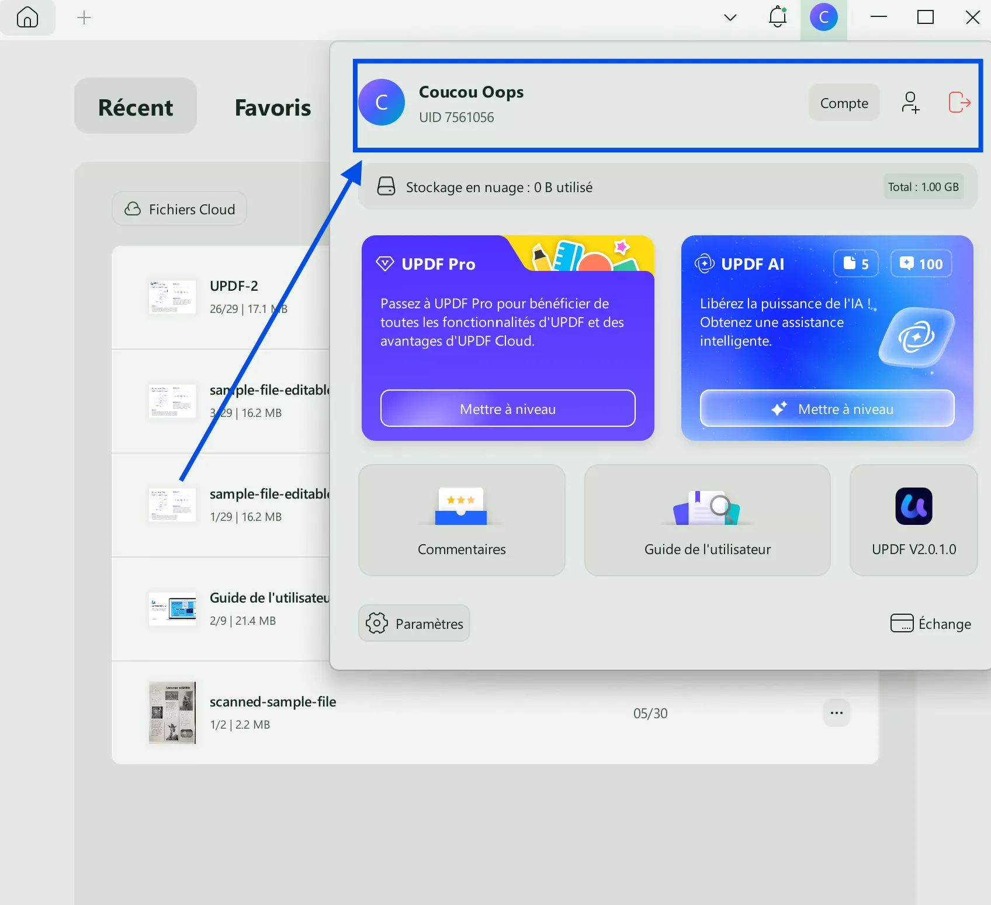Viewport: 991px width, 905px height.
Task: Upgrade UPDF AI with Mettre à niveau
Action: [827, 409]
